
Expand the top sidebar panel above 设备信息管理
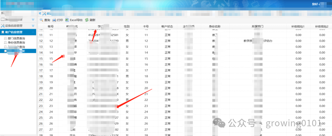[x=33, y=19]
